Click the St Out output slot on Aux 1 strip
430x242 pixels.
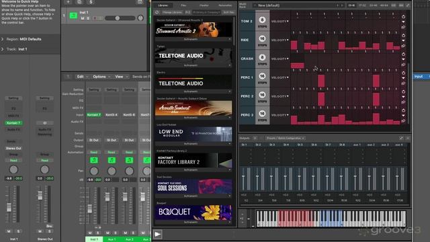(112, 140)
